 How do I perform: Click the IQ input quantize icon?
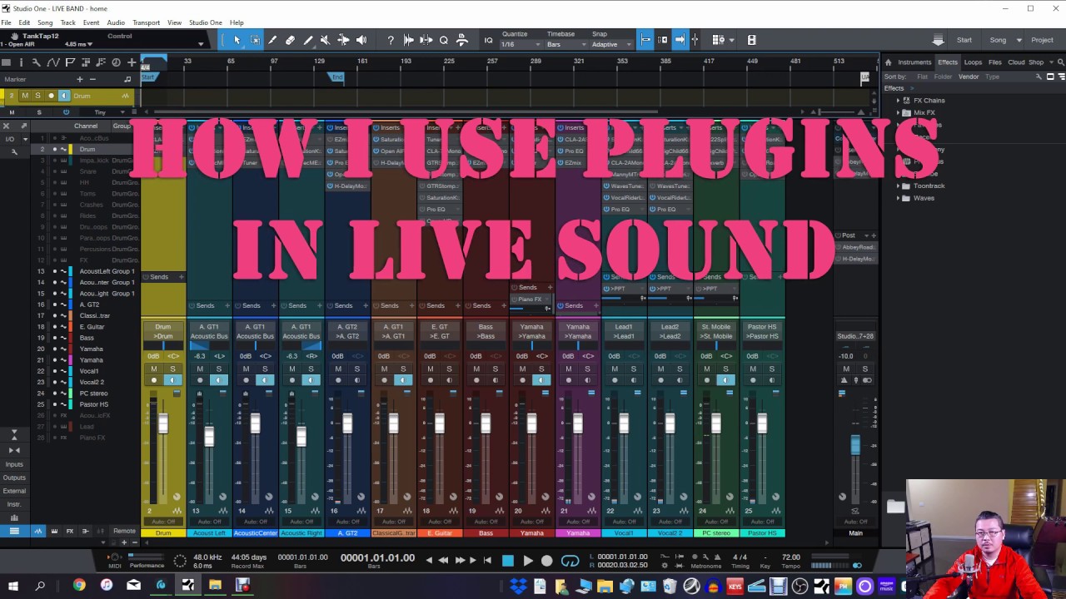coord(489,40)
